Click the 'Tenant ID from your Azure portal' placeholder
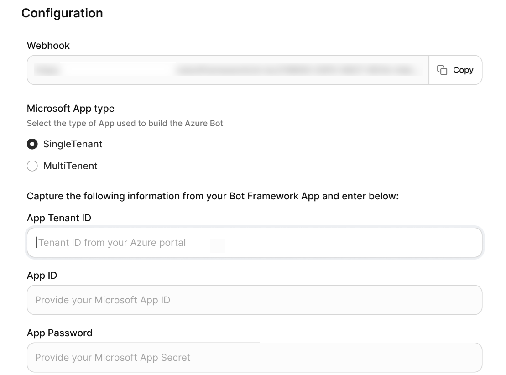 (112, 243)
